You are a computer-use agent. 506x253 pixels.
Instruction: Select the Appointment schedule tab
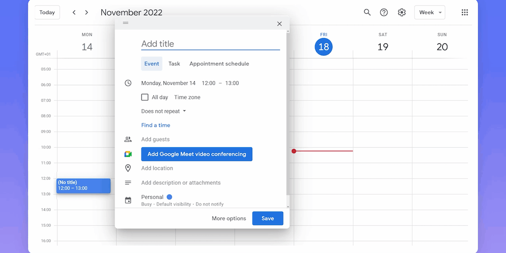coord(219,64)
